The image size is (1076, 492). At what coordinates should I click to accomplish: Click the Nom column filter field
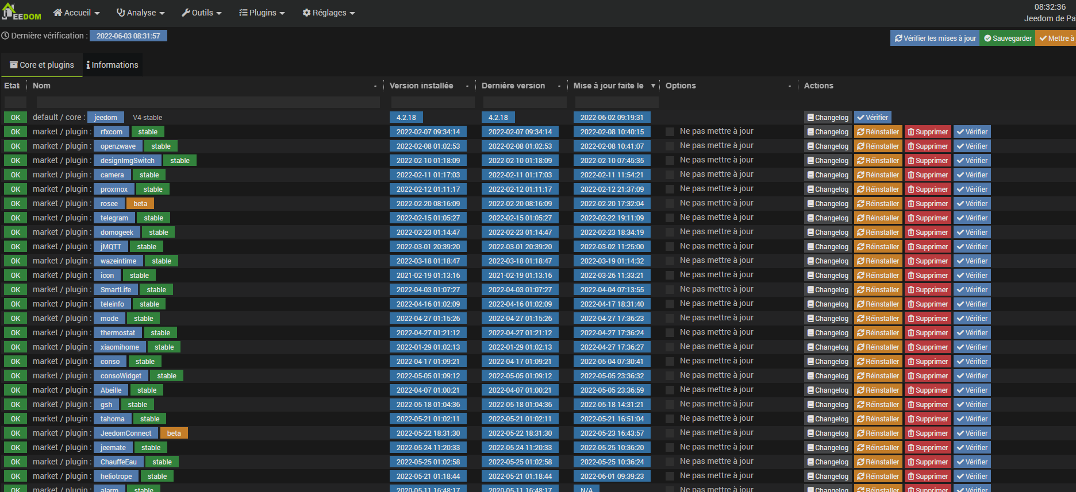click(207, 102)
